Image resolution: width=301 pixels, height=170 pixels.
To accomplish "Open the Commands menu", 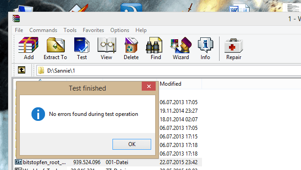I will [43, 30].
